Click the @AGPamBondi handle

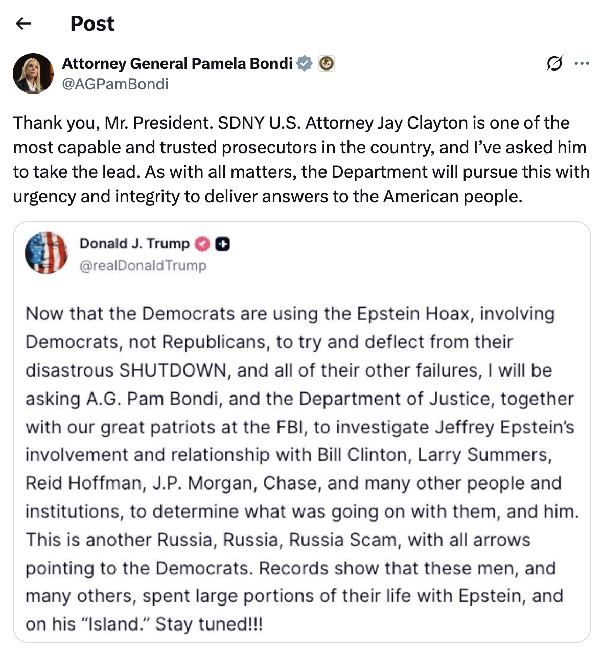click(115, 84)
